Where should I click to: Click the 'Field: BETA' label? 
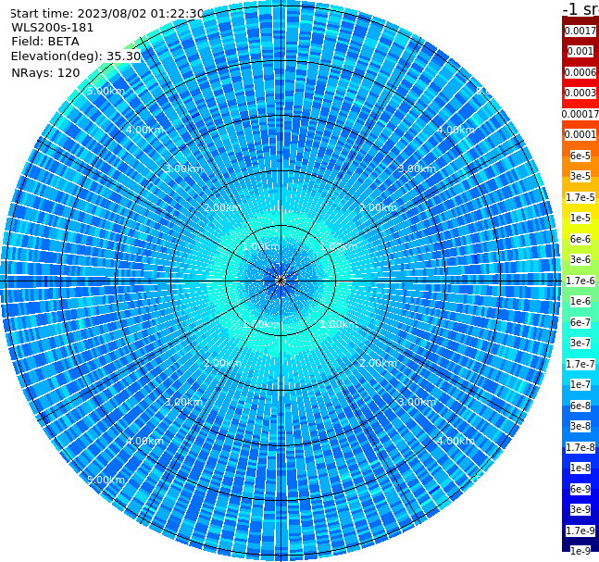click(45, 42)
